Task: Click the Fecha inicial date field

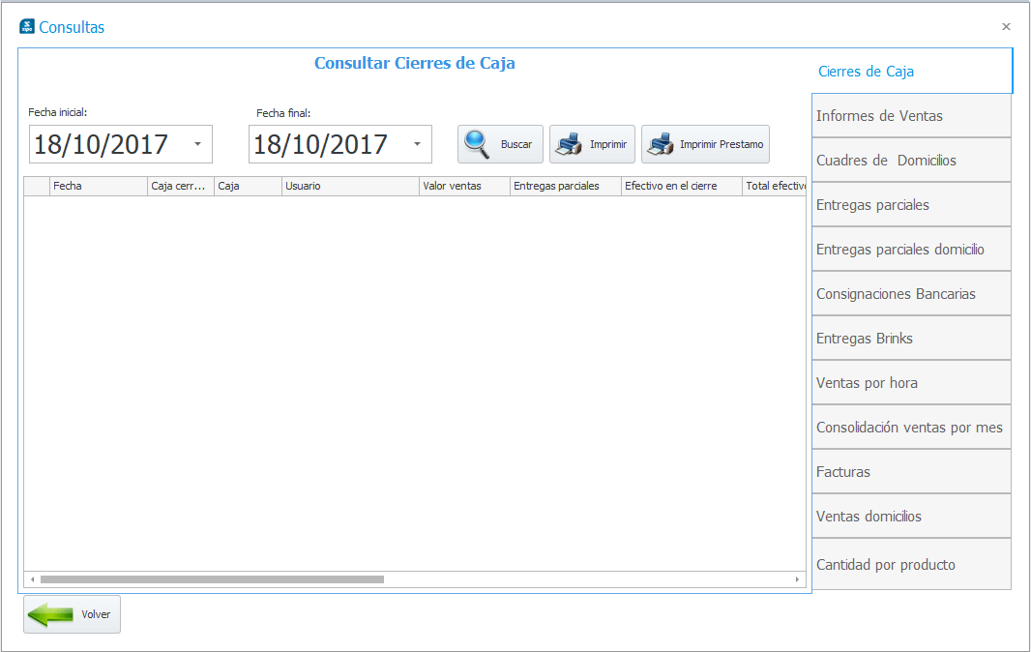Action: [x=120, y=144]
